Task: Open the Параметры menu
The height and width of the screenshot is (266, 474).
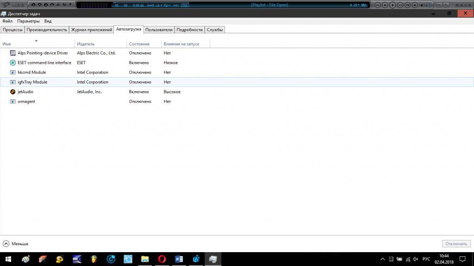Action: point(28,21)
